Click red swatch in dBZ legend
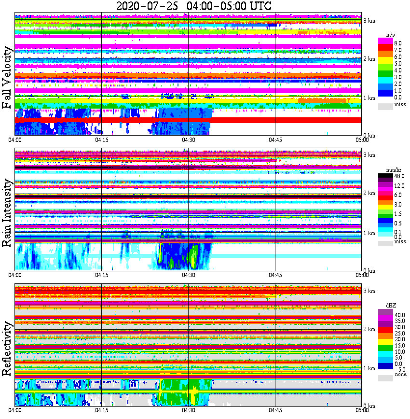This screenshot has width=410, height=419. click(x=385, y=330)
